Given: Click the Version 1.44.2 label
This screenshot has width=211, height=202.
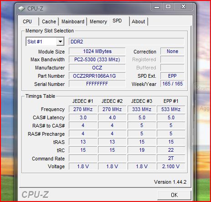Looking at the screenshot, I should pos(170,182).
